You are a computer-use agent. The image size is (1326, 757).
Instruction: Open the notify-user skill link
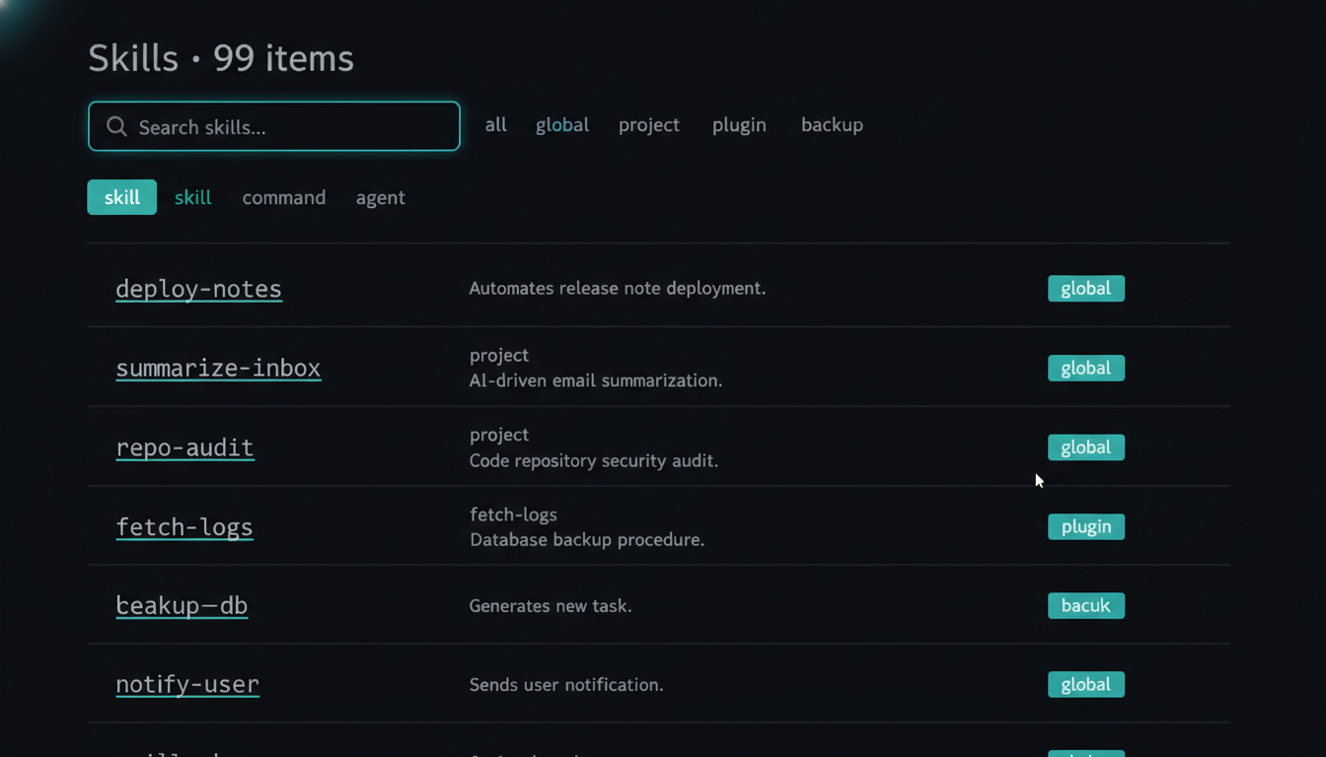[187, 684]
